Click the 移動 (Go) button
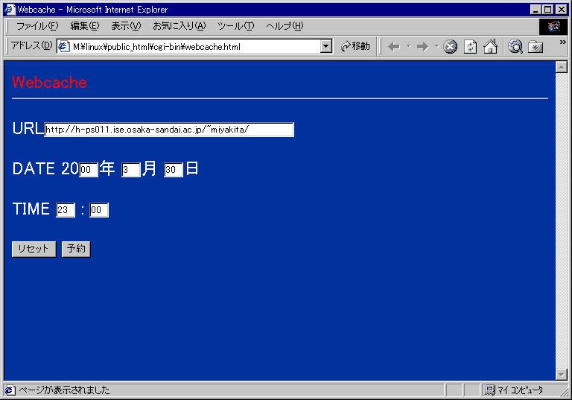The height and width of the screenshot is (400, 572). 355,46
